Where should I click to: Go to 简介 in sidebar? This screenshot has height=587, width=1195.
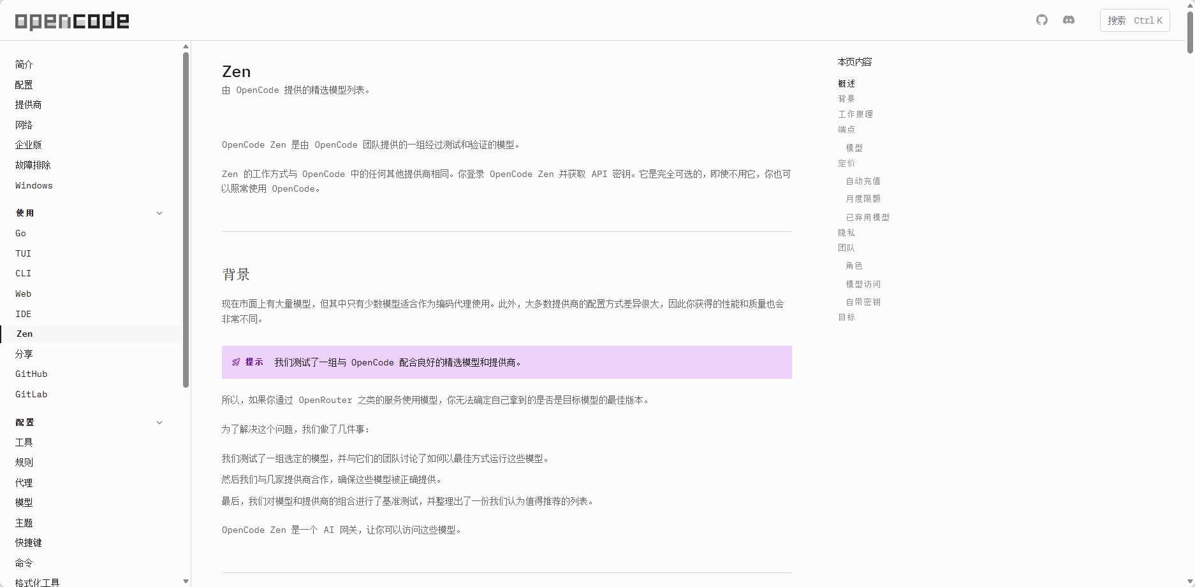click(24, 64)
